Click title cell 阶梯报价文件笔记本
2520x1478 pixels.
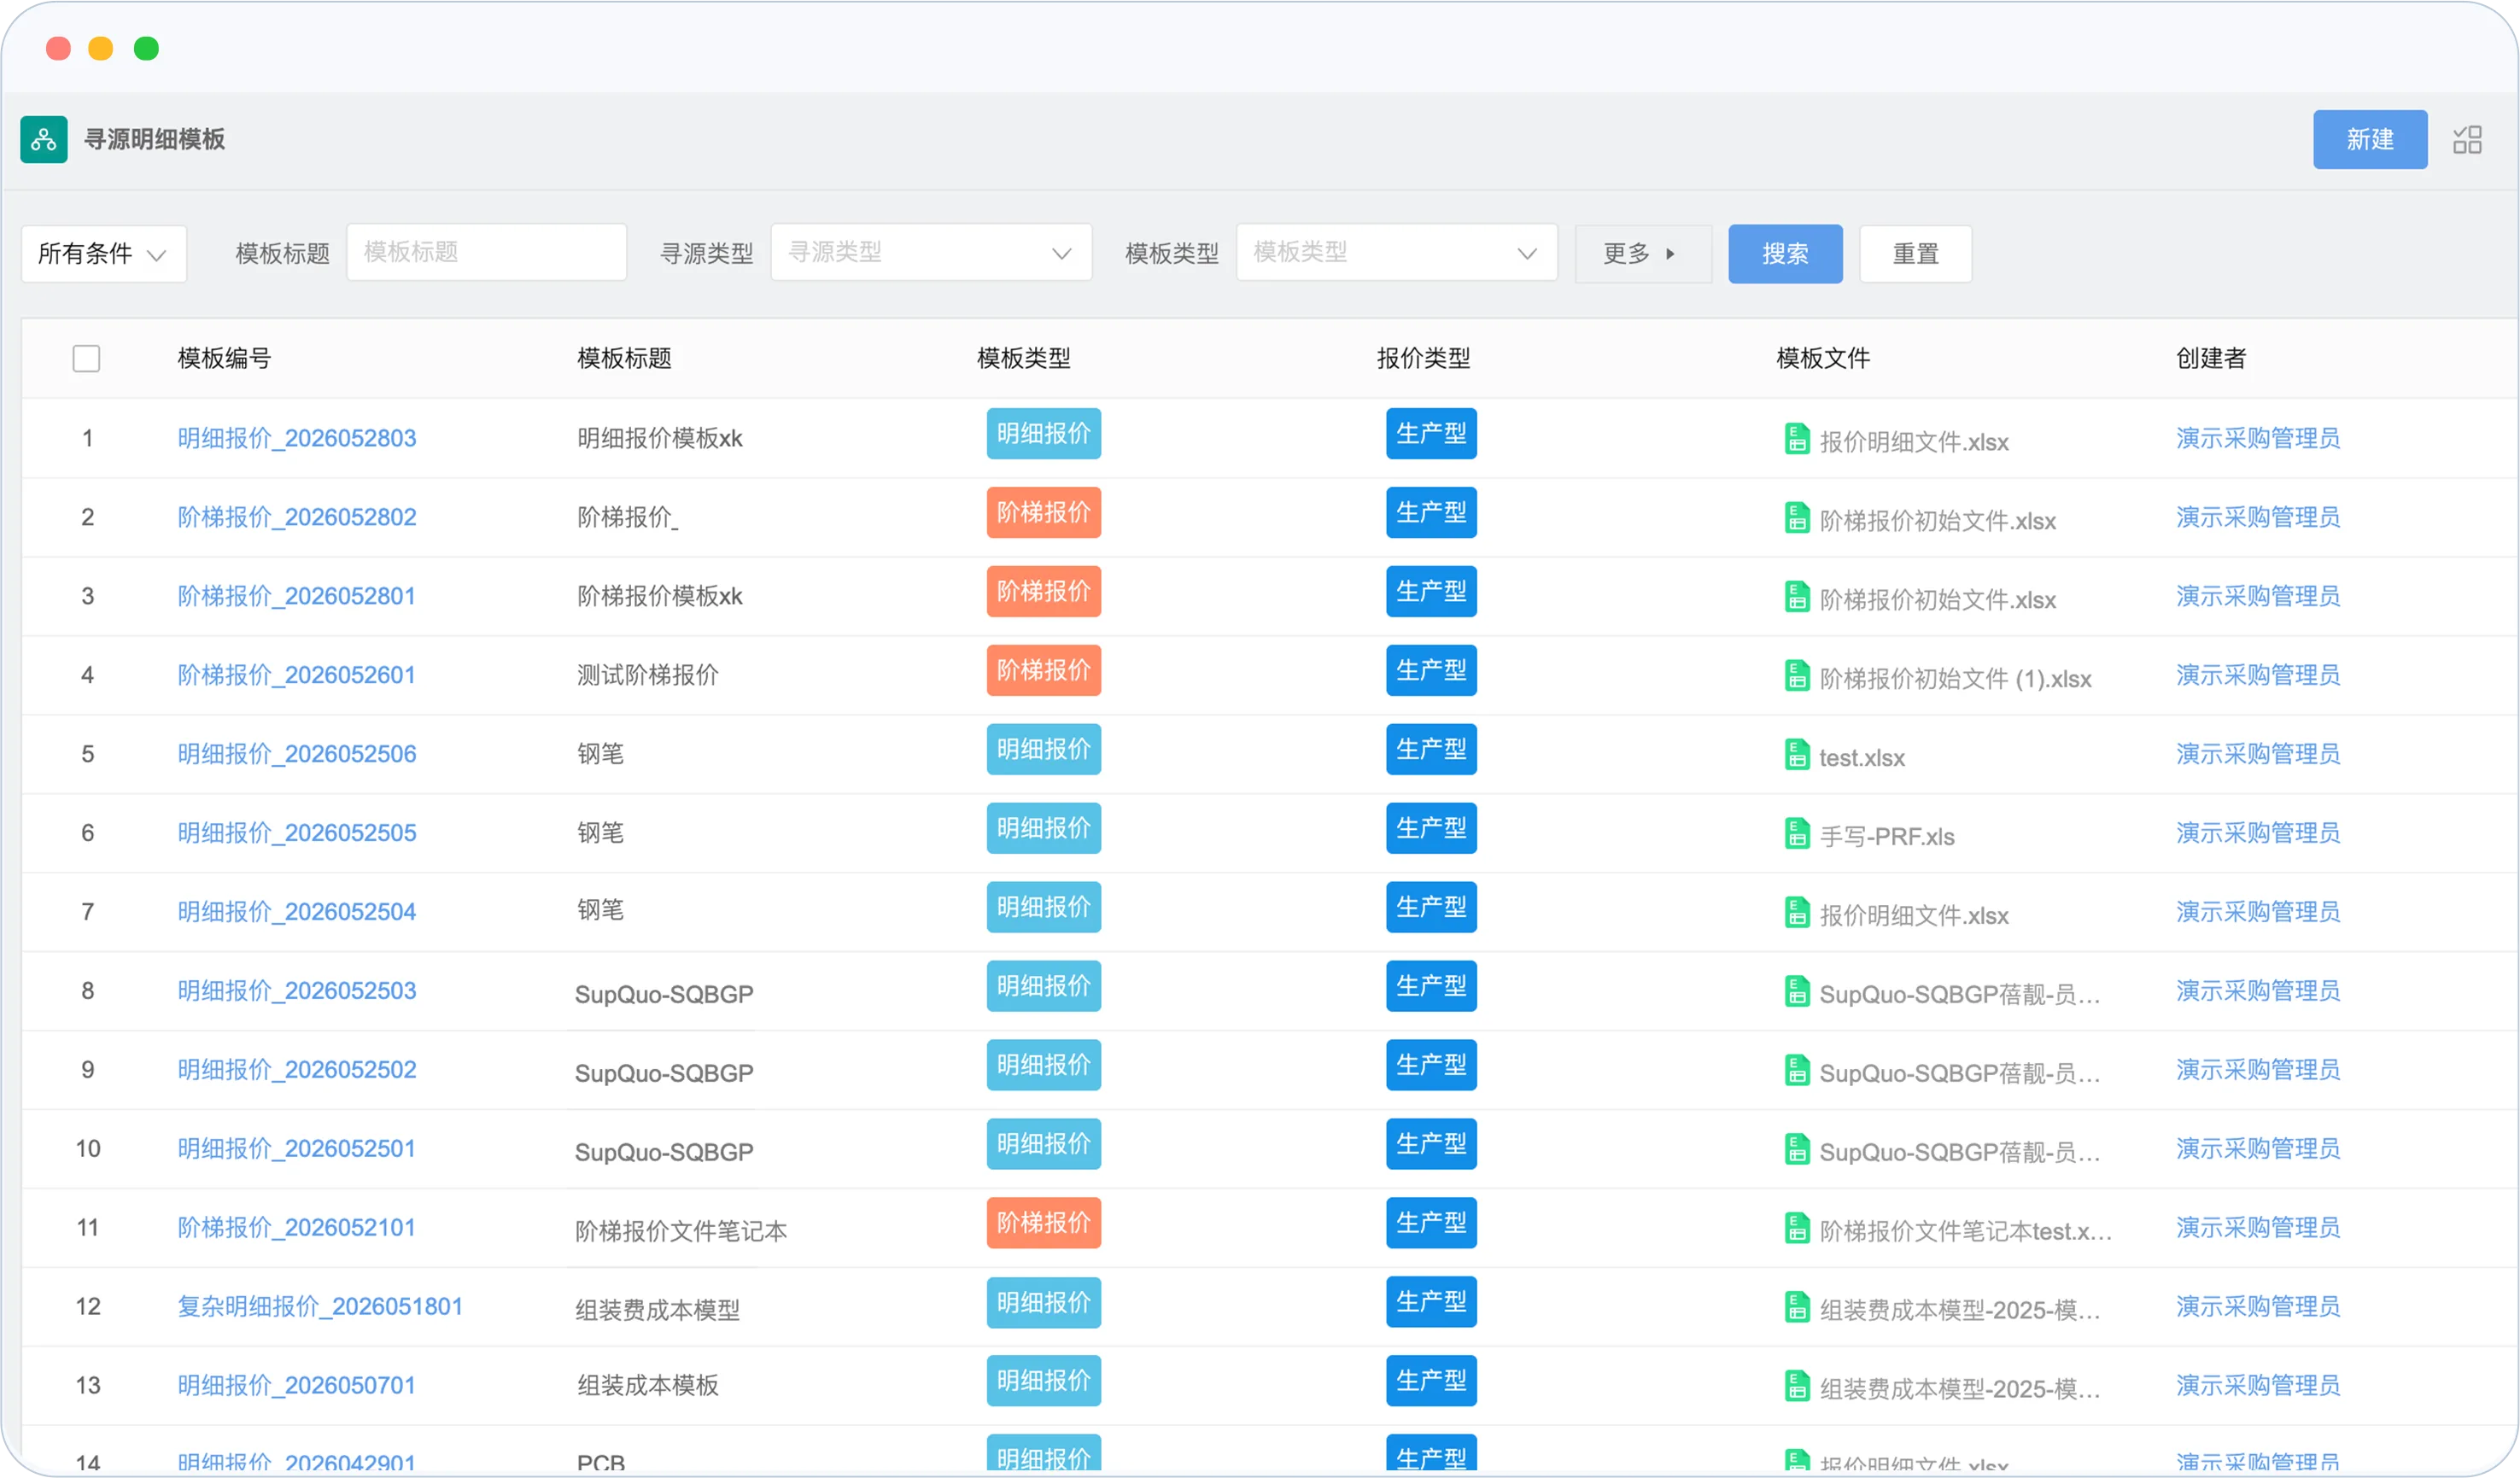tap(681, 1232)
